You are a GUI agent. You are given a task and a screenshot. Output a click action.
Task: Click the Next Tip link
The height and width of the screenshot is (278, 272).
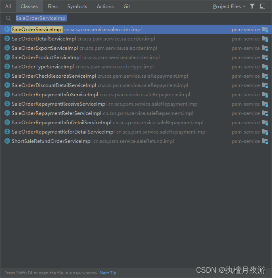tap(108, 273)
